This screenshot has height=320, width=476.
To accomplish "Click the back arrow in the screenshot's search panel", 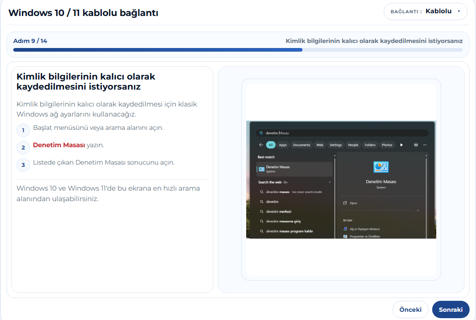I will 261,145.
